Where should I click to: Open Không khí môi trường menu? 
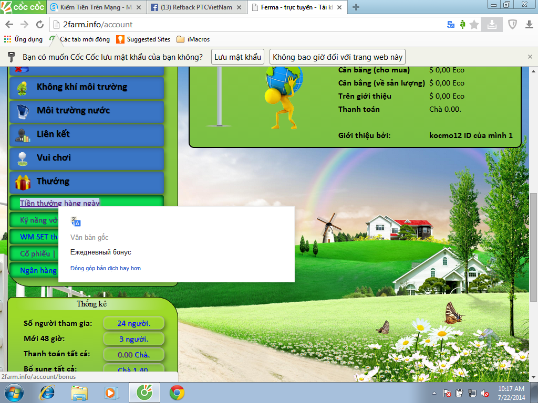(87, 88)
